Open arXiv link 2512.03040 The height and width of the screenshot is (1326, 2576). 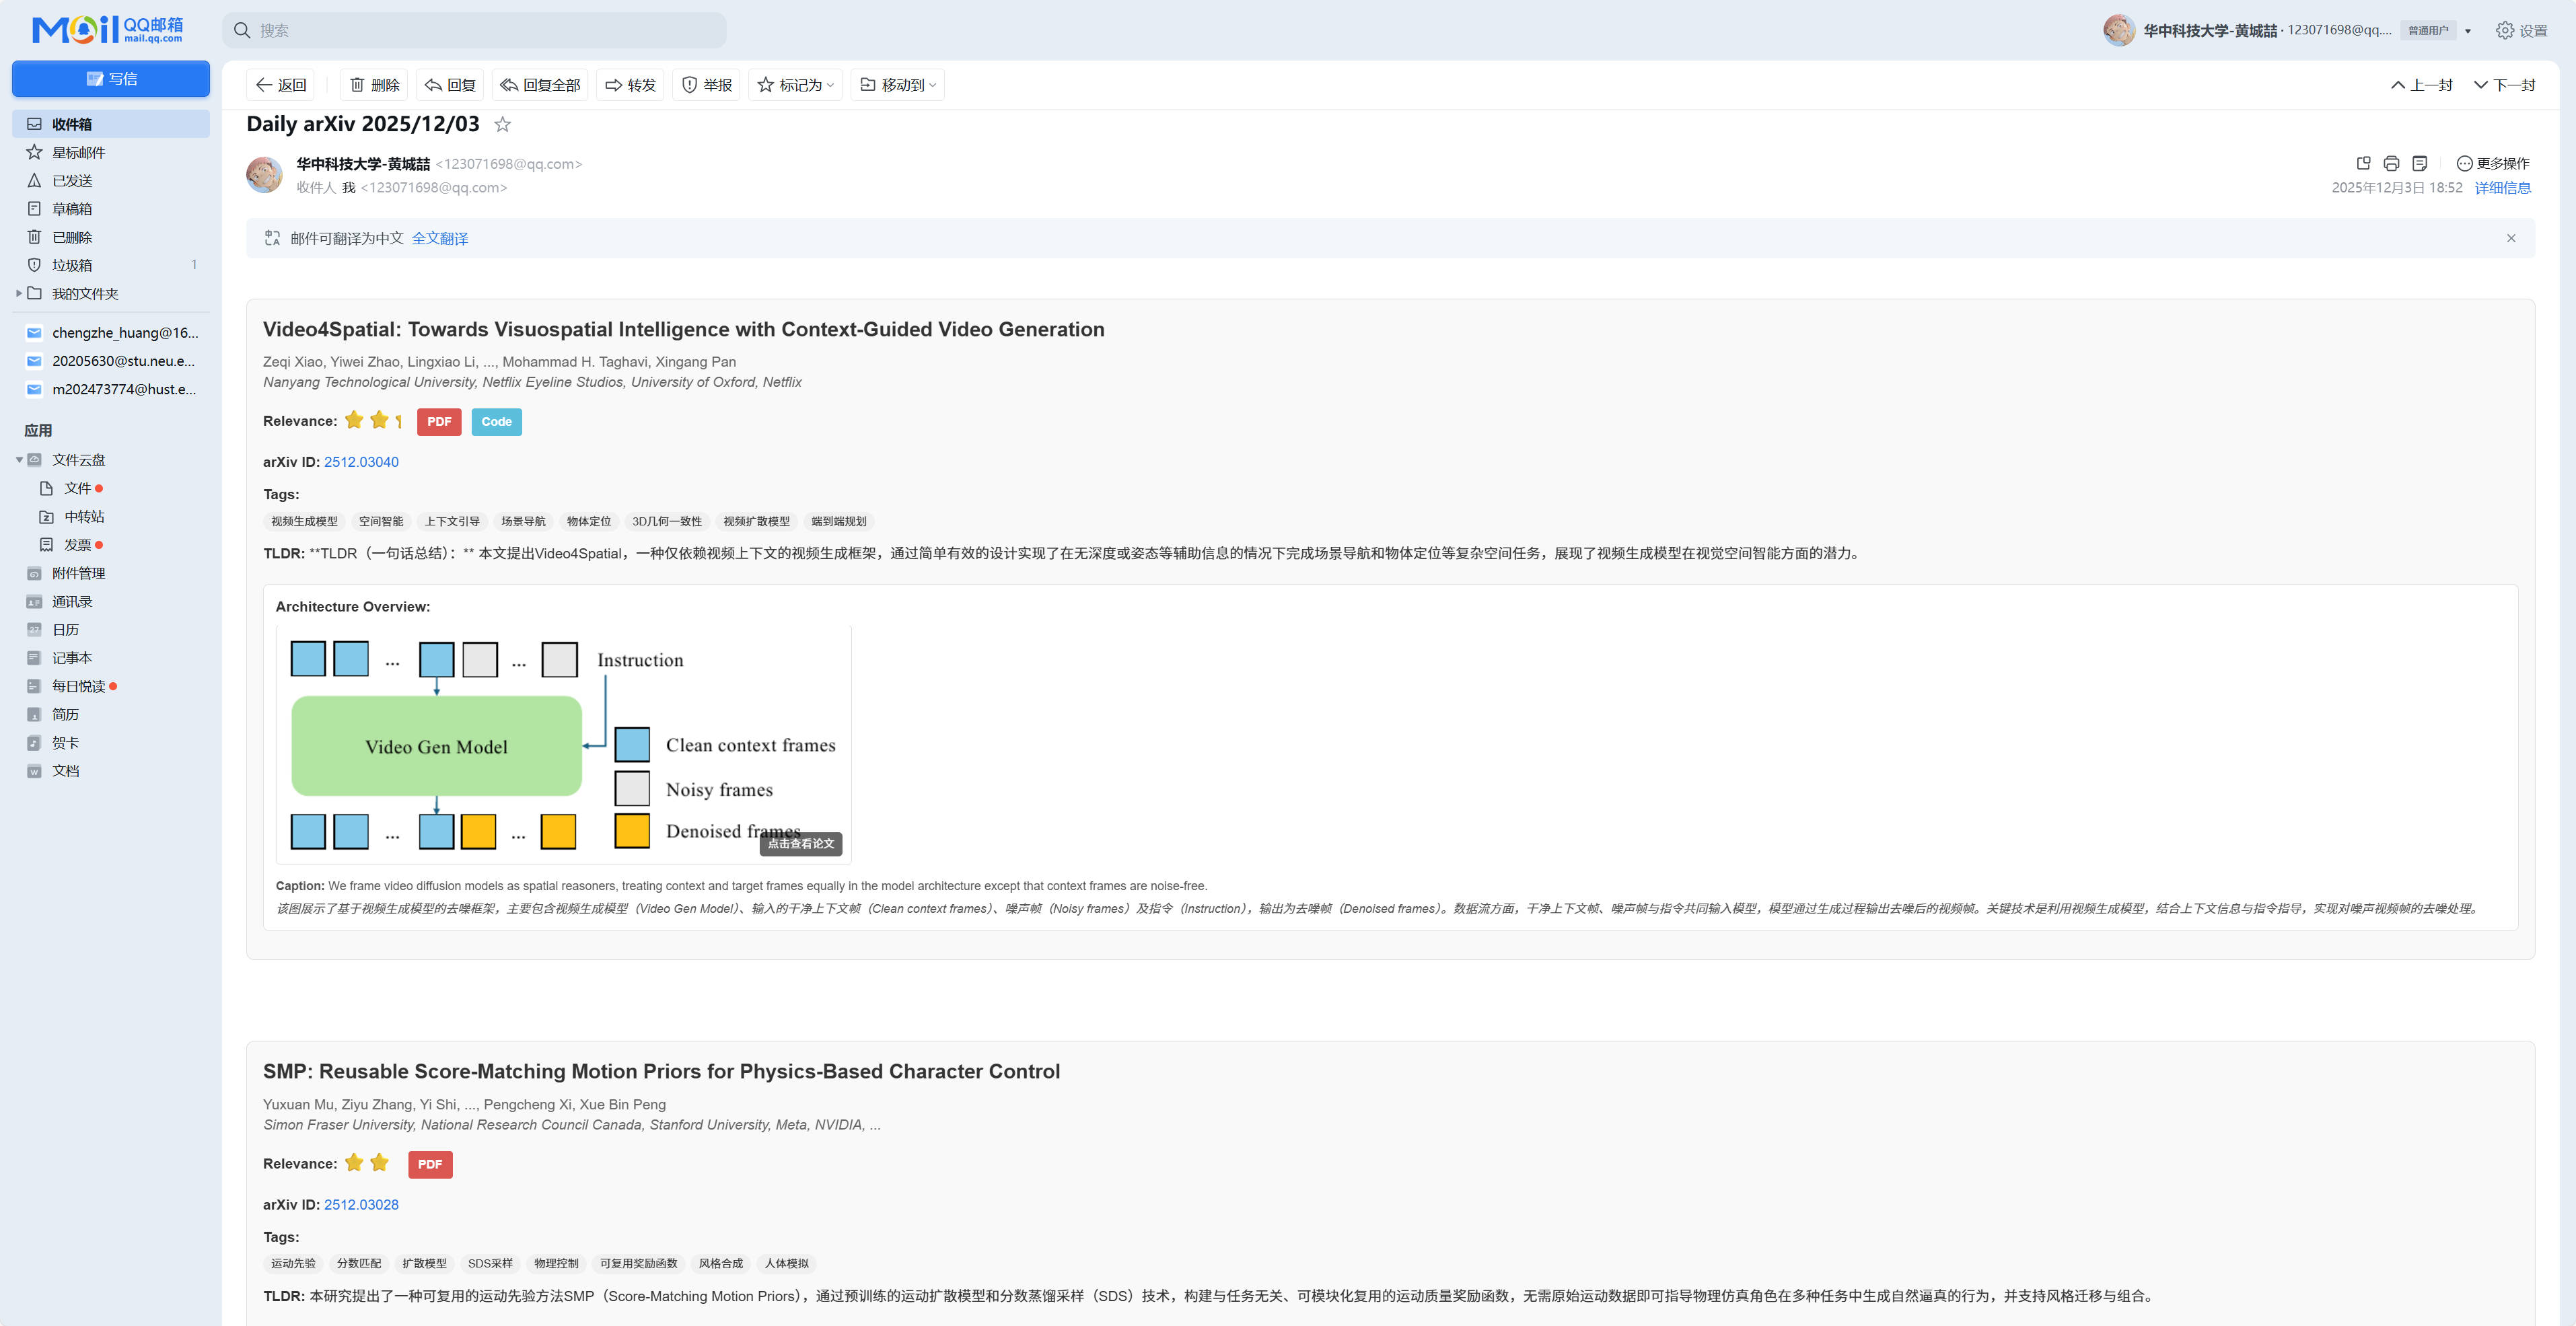(361, 462)
